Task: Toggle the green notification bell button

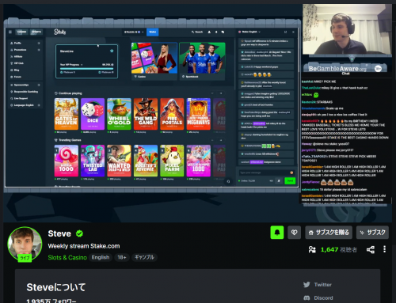Action: [277, 233]
